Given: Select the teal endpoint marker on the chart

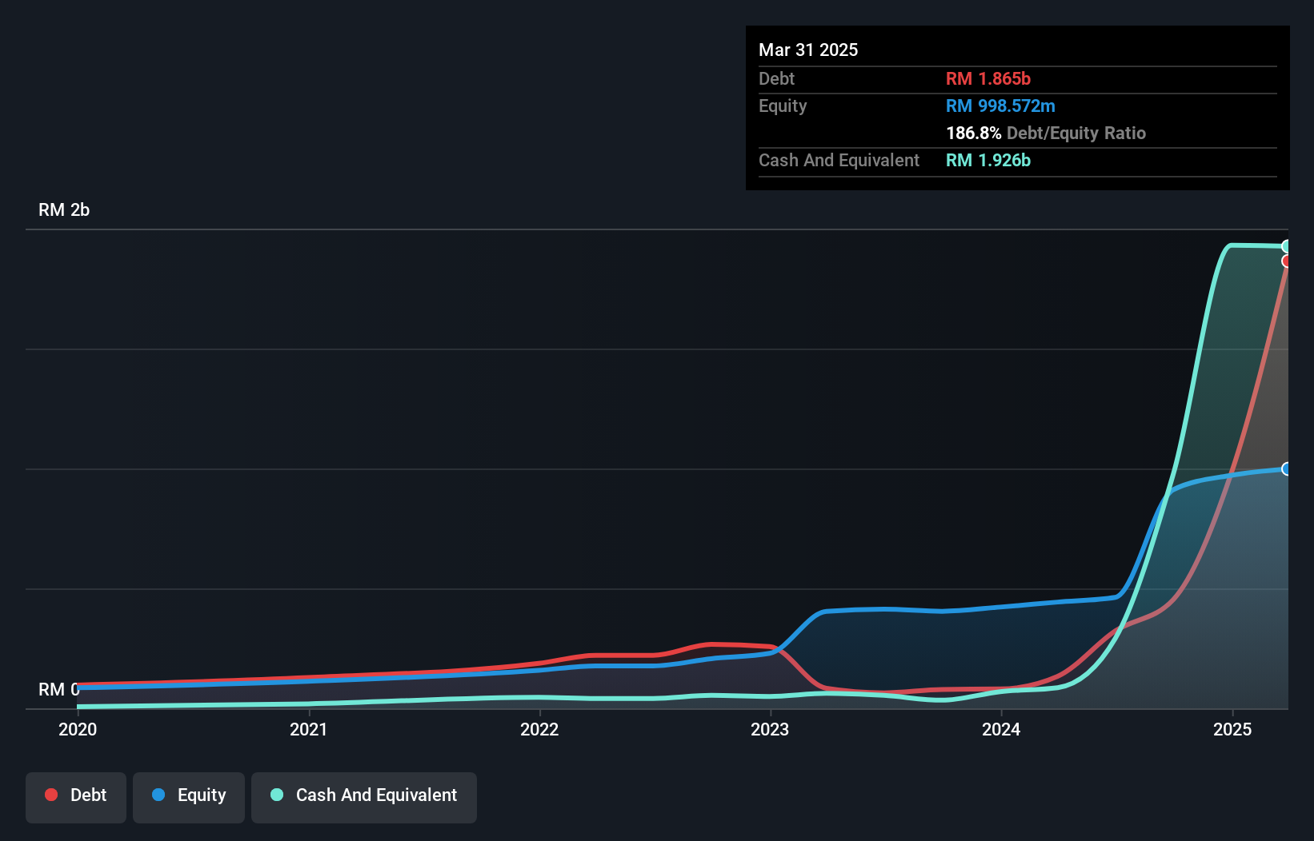Looking at the screenshot, I should click(x=1287, y=245).
